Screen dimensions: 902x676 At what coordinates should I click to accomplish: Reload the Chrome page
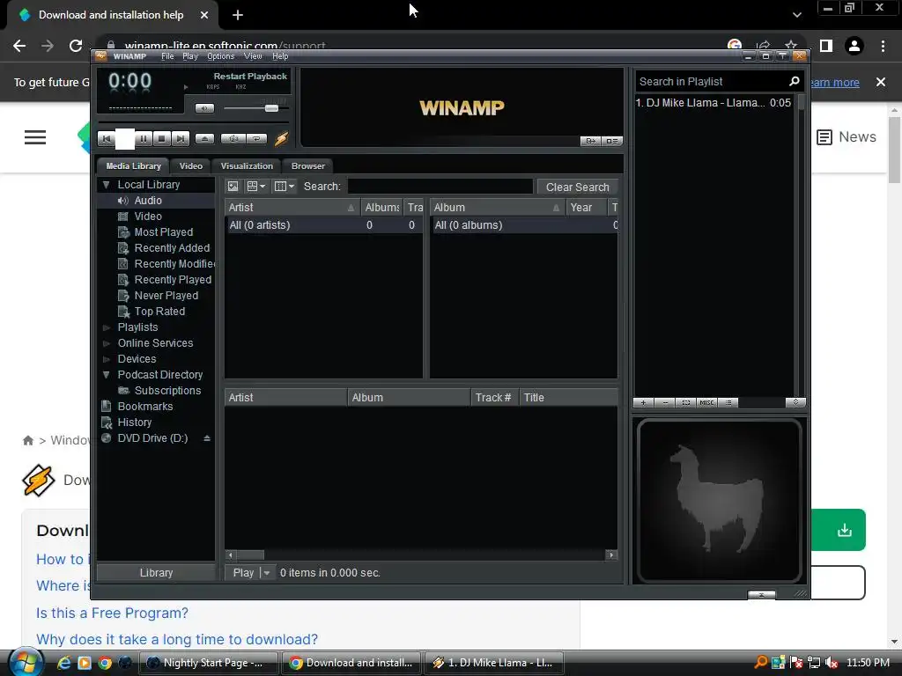click(76, 46)
